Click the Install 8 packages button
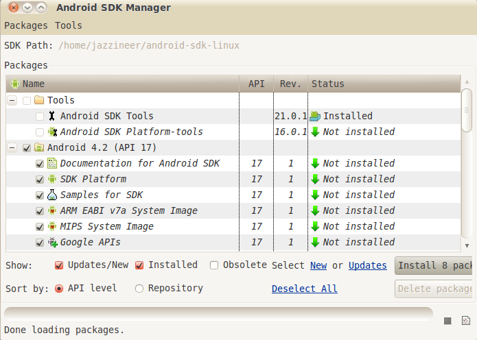The image size is (477, 340). pyautogui.click(x=434, y=265)
